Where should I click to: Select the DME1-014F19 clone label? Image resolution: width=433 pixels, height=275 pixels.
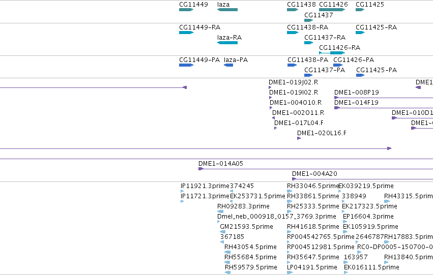(356, 103)
